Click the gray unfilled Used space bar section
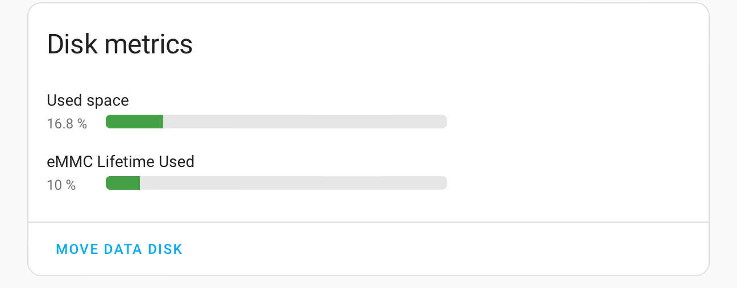 point(304,122)
